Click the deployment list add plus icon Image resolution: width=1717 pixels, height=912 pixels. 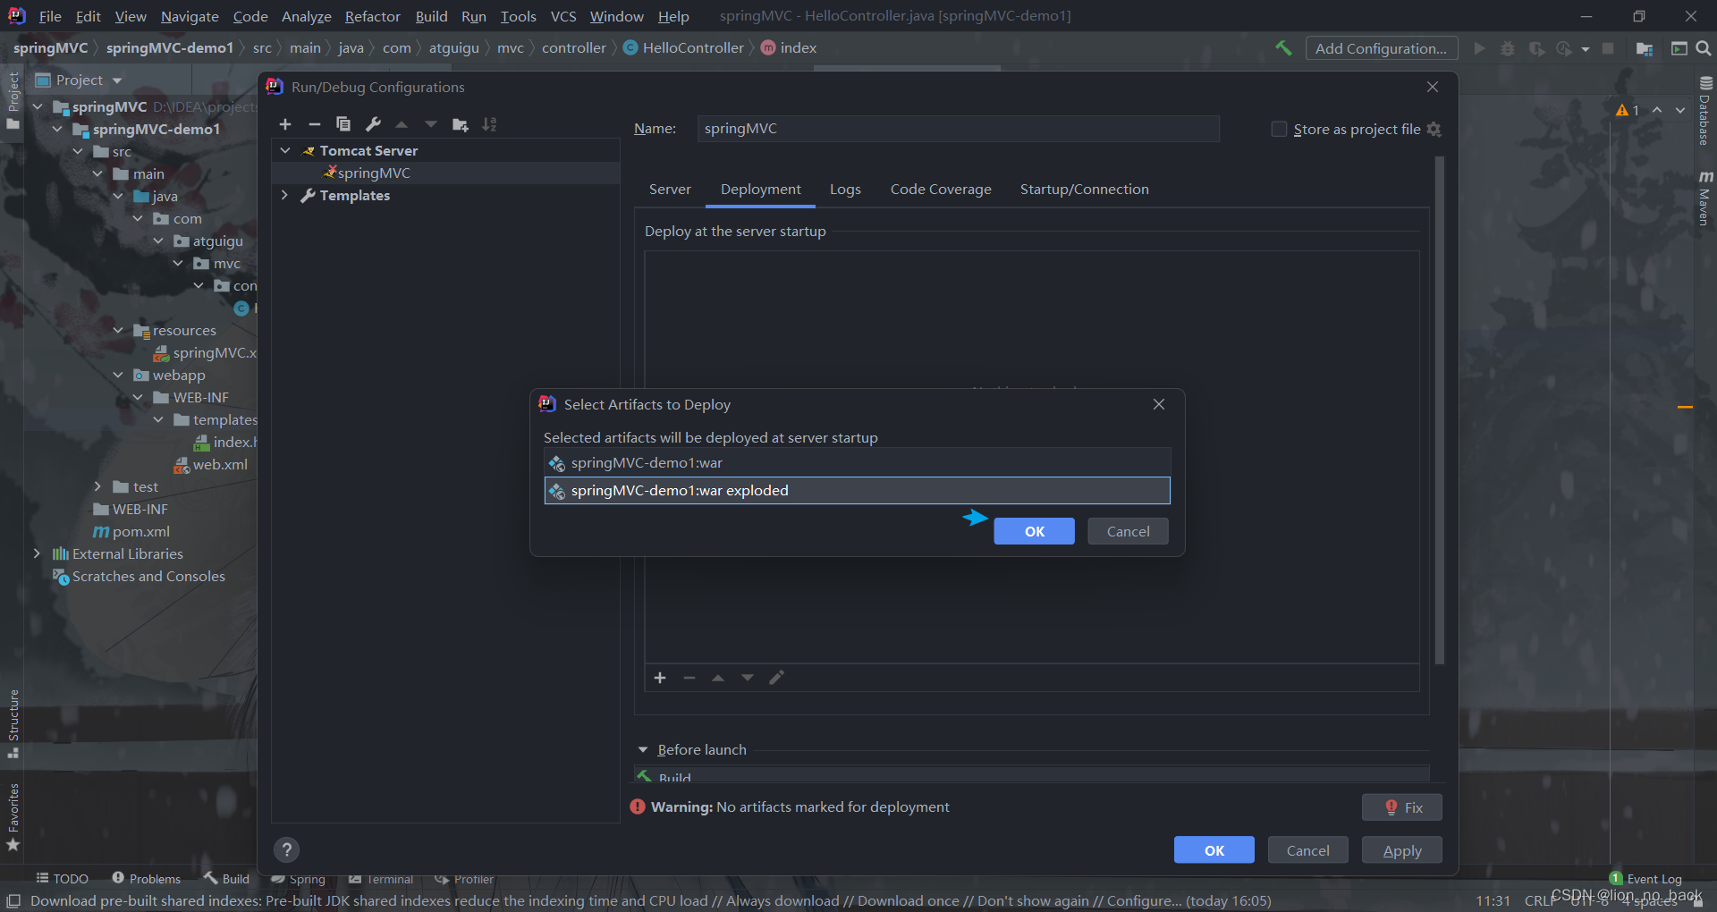click(660, 678)
